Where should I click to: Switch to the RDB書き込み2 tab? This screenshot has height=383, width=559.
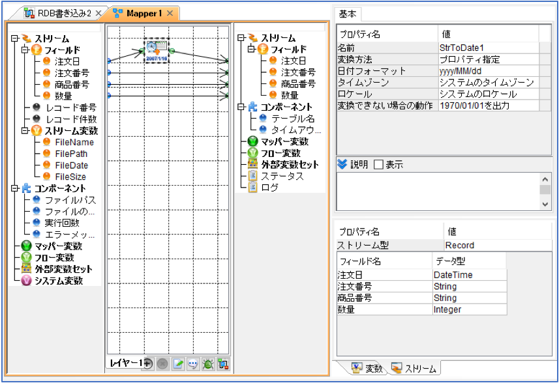[x=64, y=13]
